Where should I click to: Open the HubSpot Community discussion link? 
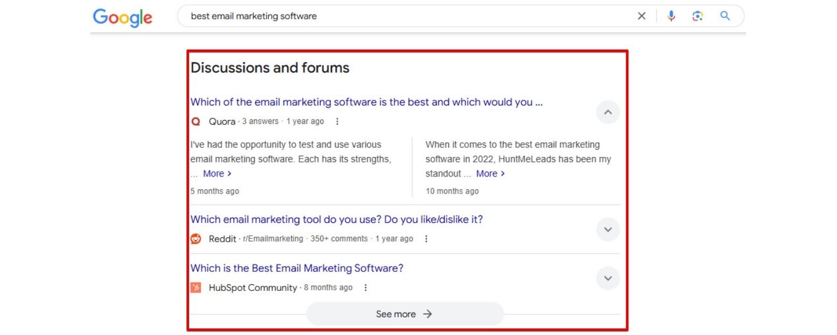click(x=297, y=268)
